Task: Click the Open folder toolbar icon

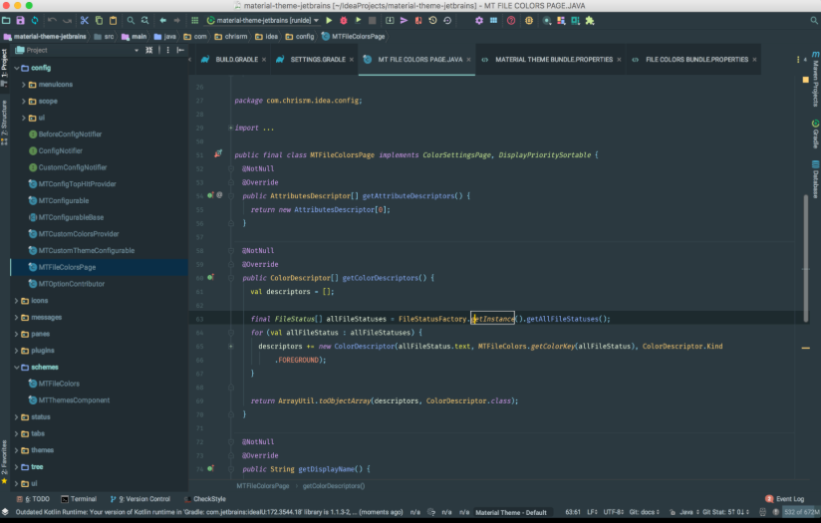Action: tap(6, 20)
